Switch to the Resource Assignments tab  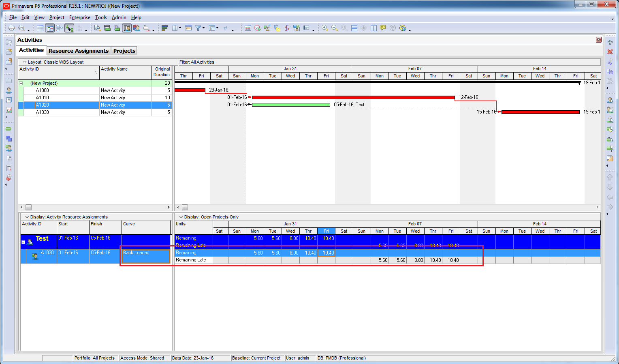click(78, 51)
